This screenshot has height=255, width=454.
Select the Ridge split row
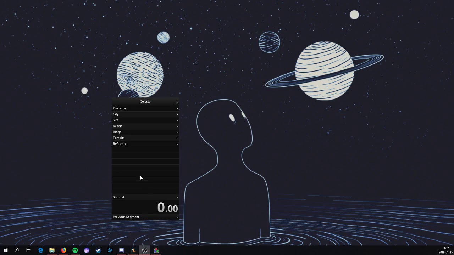coord(145,132)
